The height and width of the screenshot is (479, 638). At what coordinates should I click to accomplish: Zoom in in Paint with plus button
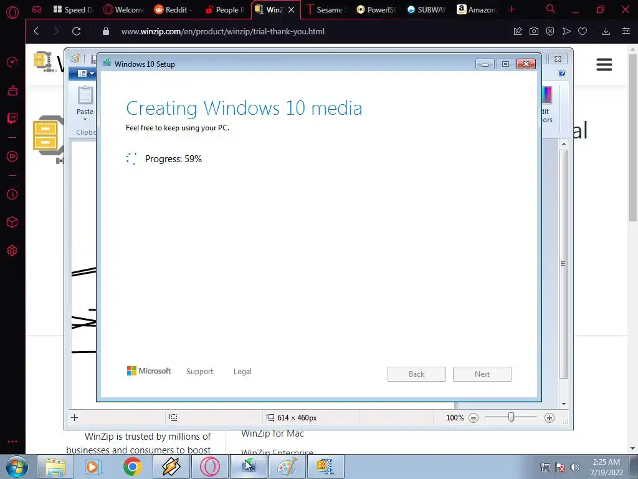(x=550, y=418)
